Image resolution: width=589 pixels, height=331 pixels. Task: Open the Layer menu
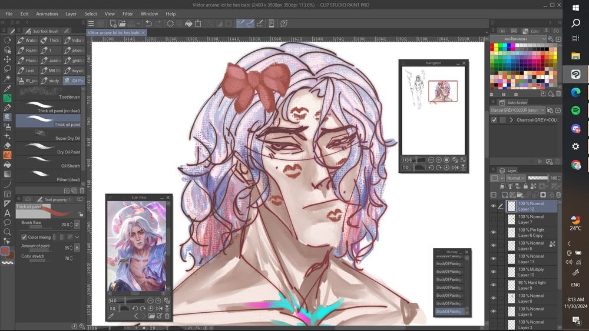point(71,14)
